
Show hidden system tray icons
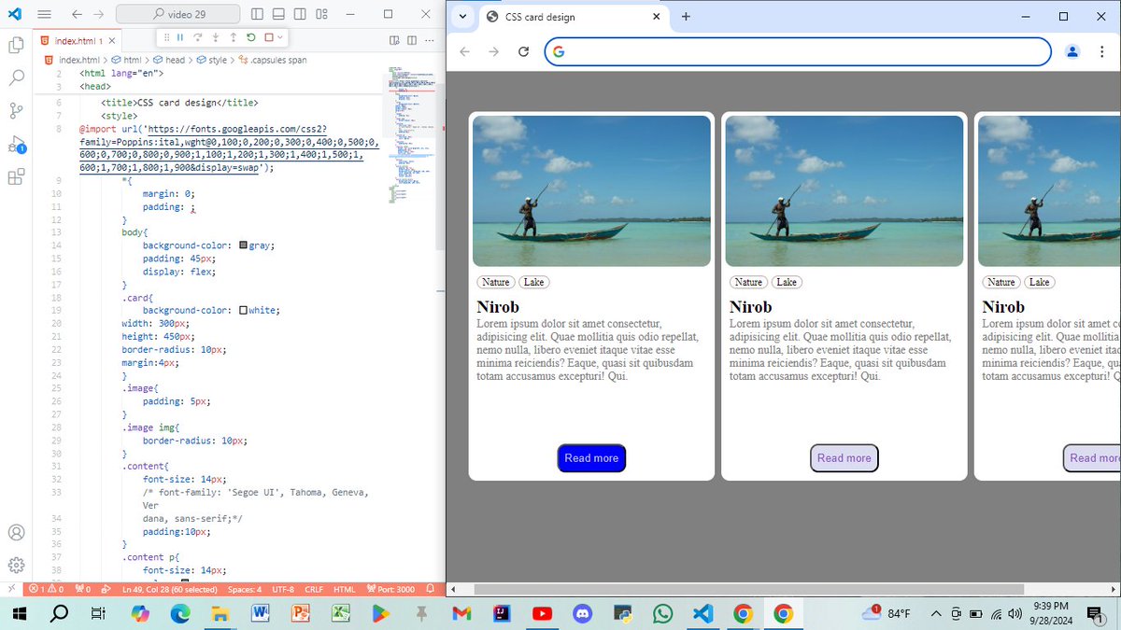[x=935, y=613]
